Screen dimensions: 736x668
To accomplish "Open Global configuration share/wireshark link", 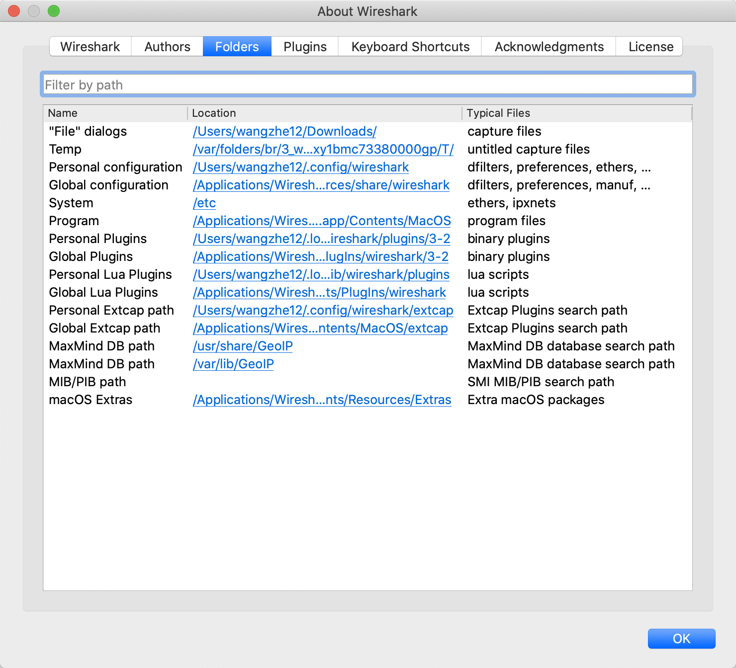I will pyautogui.click(x=321, y=185).
